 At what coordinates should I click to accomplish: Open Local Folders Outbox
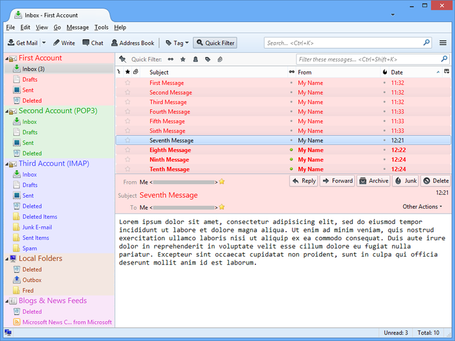32,280
